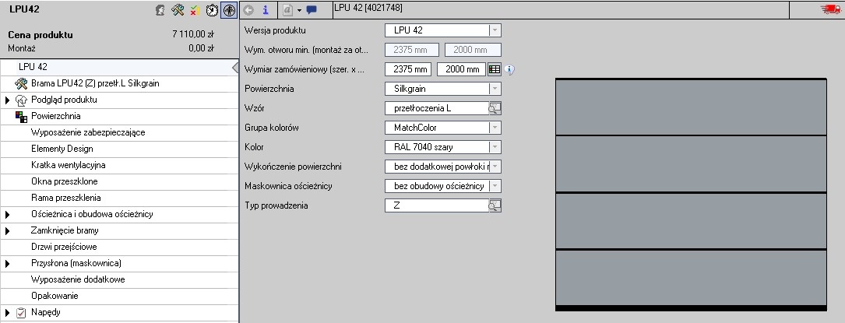
Task: Click the info bubble next to order dimensions
Action: [509, 69]
